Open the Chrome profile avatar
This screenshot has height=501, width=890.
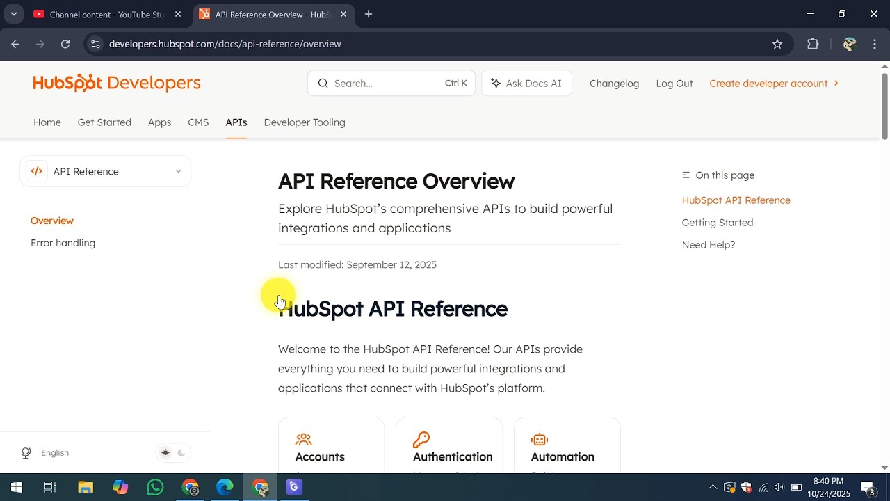(849, 44)
